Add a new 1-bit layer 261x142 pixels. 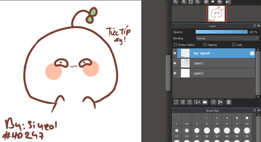point(189,102)
